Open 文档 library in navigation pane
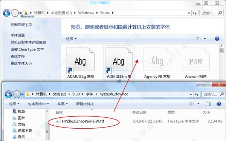Viewport: 226px width, 141px height. click(x=19, y=124)
